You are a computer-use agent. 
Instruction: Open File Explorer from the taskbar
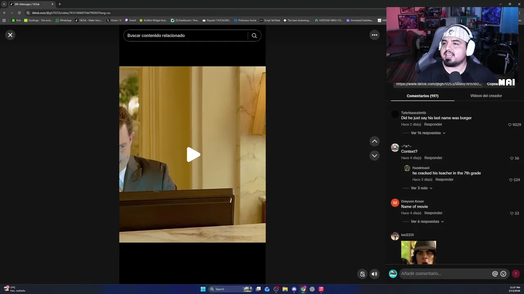285,289
